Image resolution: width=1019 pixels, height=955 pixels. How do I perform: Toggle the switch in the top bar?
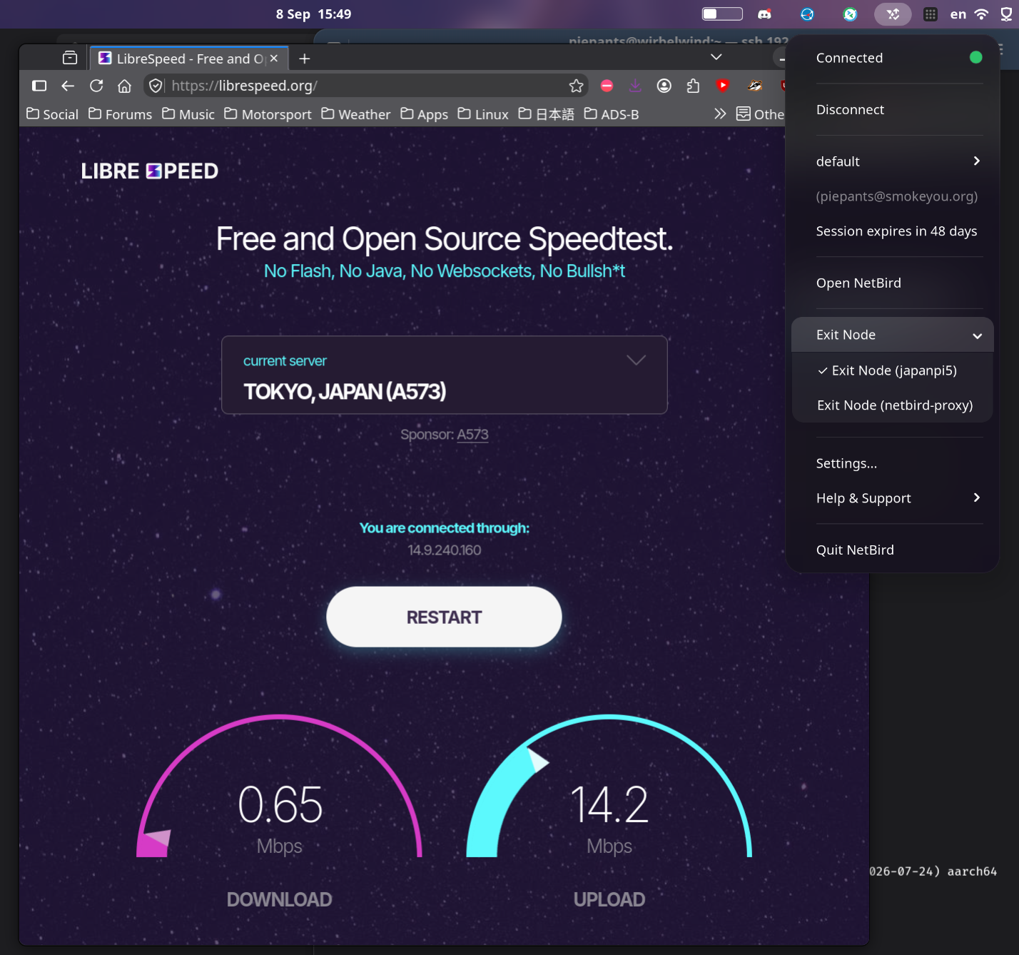pos(722,14)
